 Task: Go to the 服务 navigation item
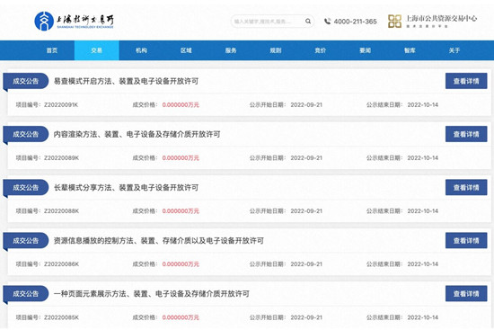coord(231,50)
